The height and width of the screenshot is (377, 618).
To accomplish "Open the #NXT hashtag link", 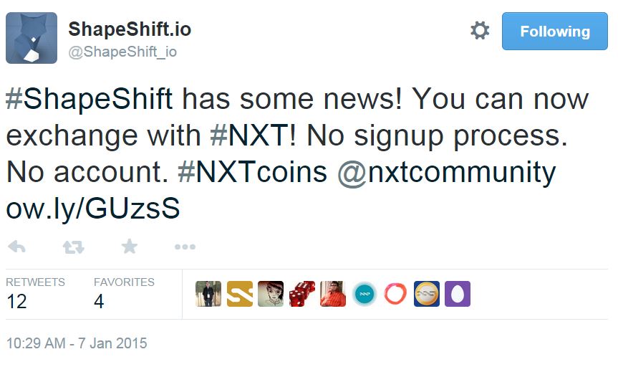I will [253, 135].
